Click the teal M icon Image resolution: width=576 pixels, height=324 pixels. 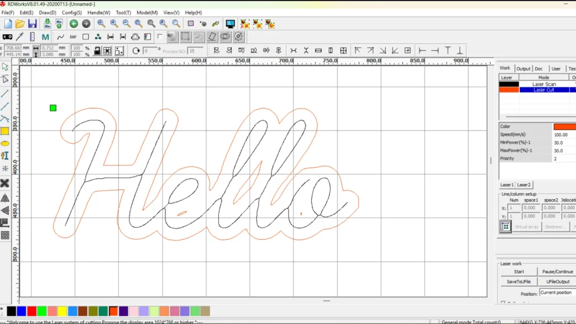(45, 37)
